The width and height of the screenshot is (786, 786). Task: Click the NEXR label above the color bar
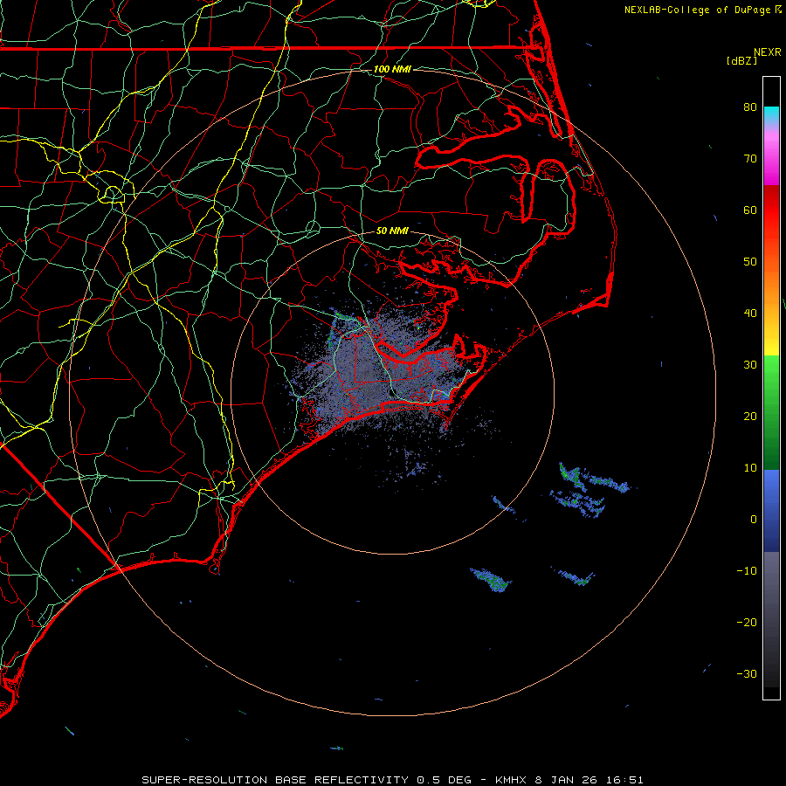click(767, 52)
